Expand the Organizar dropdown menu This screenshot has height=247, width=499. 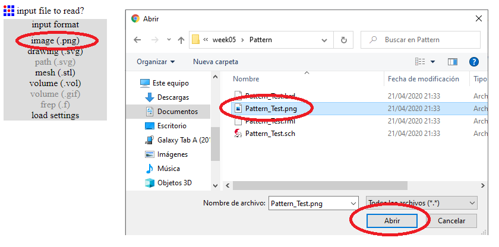(156, 62)
